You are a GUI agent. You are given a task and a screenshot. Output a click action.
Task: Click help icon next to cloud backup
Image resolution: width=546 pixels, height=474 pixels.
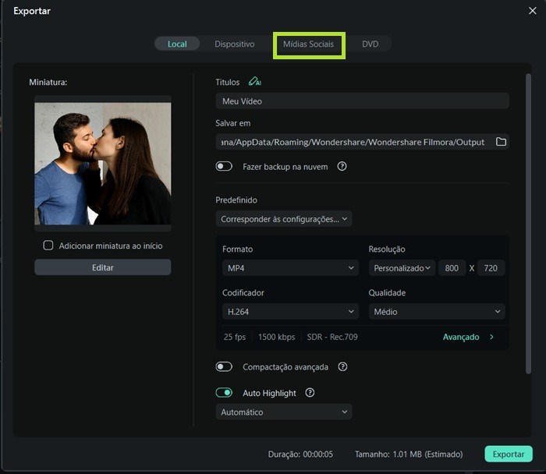tap(342, 166)
